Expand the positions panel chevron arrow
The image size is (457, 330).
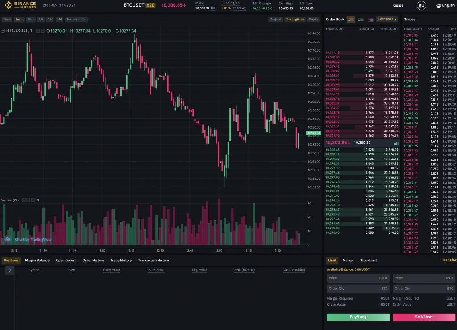[10, 270]
